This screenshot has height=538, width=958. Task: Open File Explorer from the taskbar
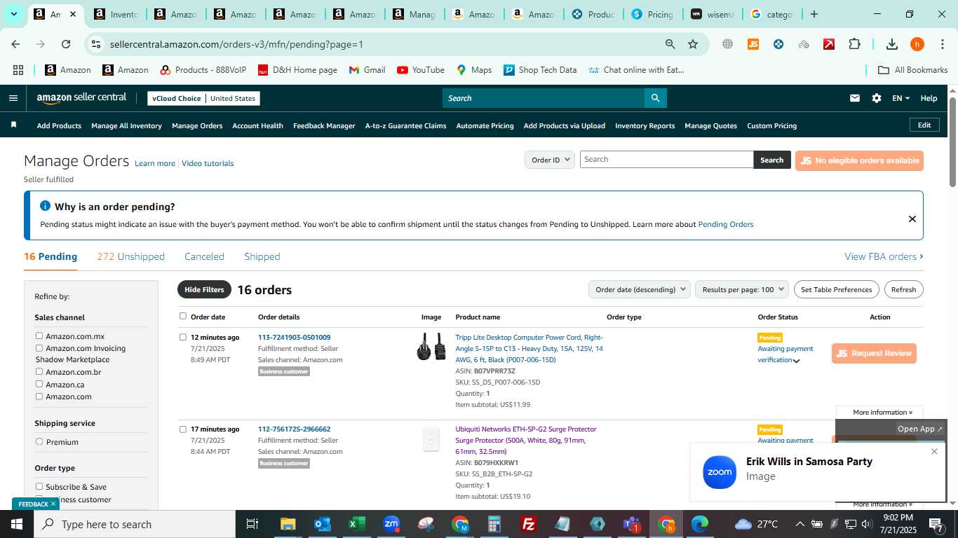(288, 524)
